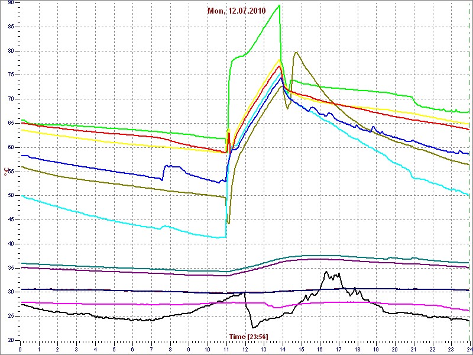This screenshot has width=473, height=355.
Task: Select hour "4" on the time axis
Action: pyautogui.click(x=95, y=349)
